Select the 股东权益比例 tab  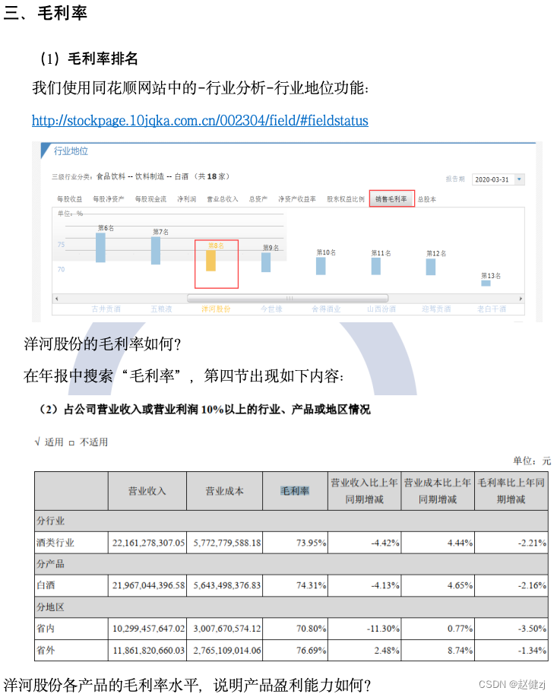(346, 199)
